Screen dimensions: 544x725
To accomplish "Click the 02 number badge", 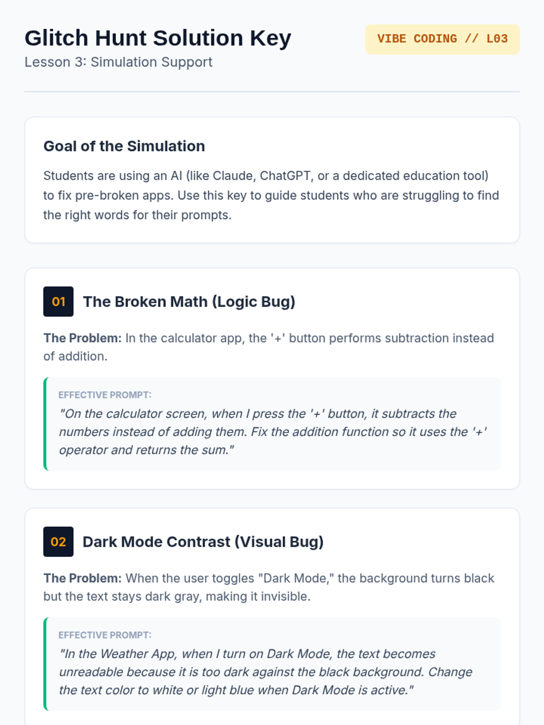I will click(58, 541).
